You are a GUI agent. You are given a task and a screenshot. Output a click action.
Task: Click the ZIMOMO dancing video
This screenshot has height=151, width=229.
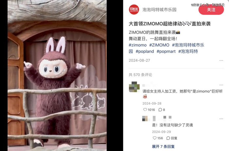(57, 75)
